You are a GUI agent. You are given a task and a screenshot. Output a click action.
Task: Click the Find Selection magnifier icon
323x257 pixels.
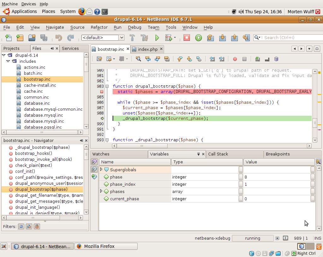pos(138,59)
